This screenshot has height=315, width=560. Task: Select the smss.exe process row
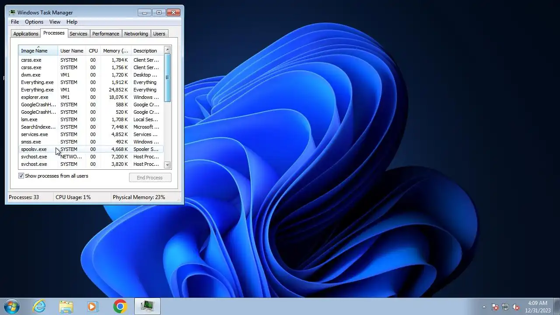coord(91,142)
